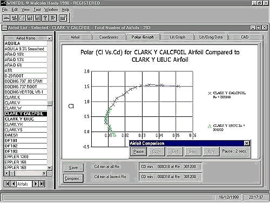Click the Compare button
The height and width of the screenshot is (203, 270).
(73, 178)
